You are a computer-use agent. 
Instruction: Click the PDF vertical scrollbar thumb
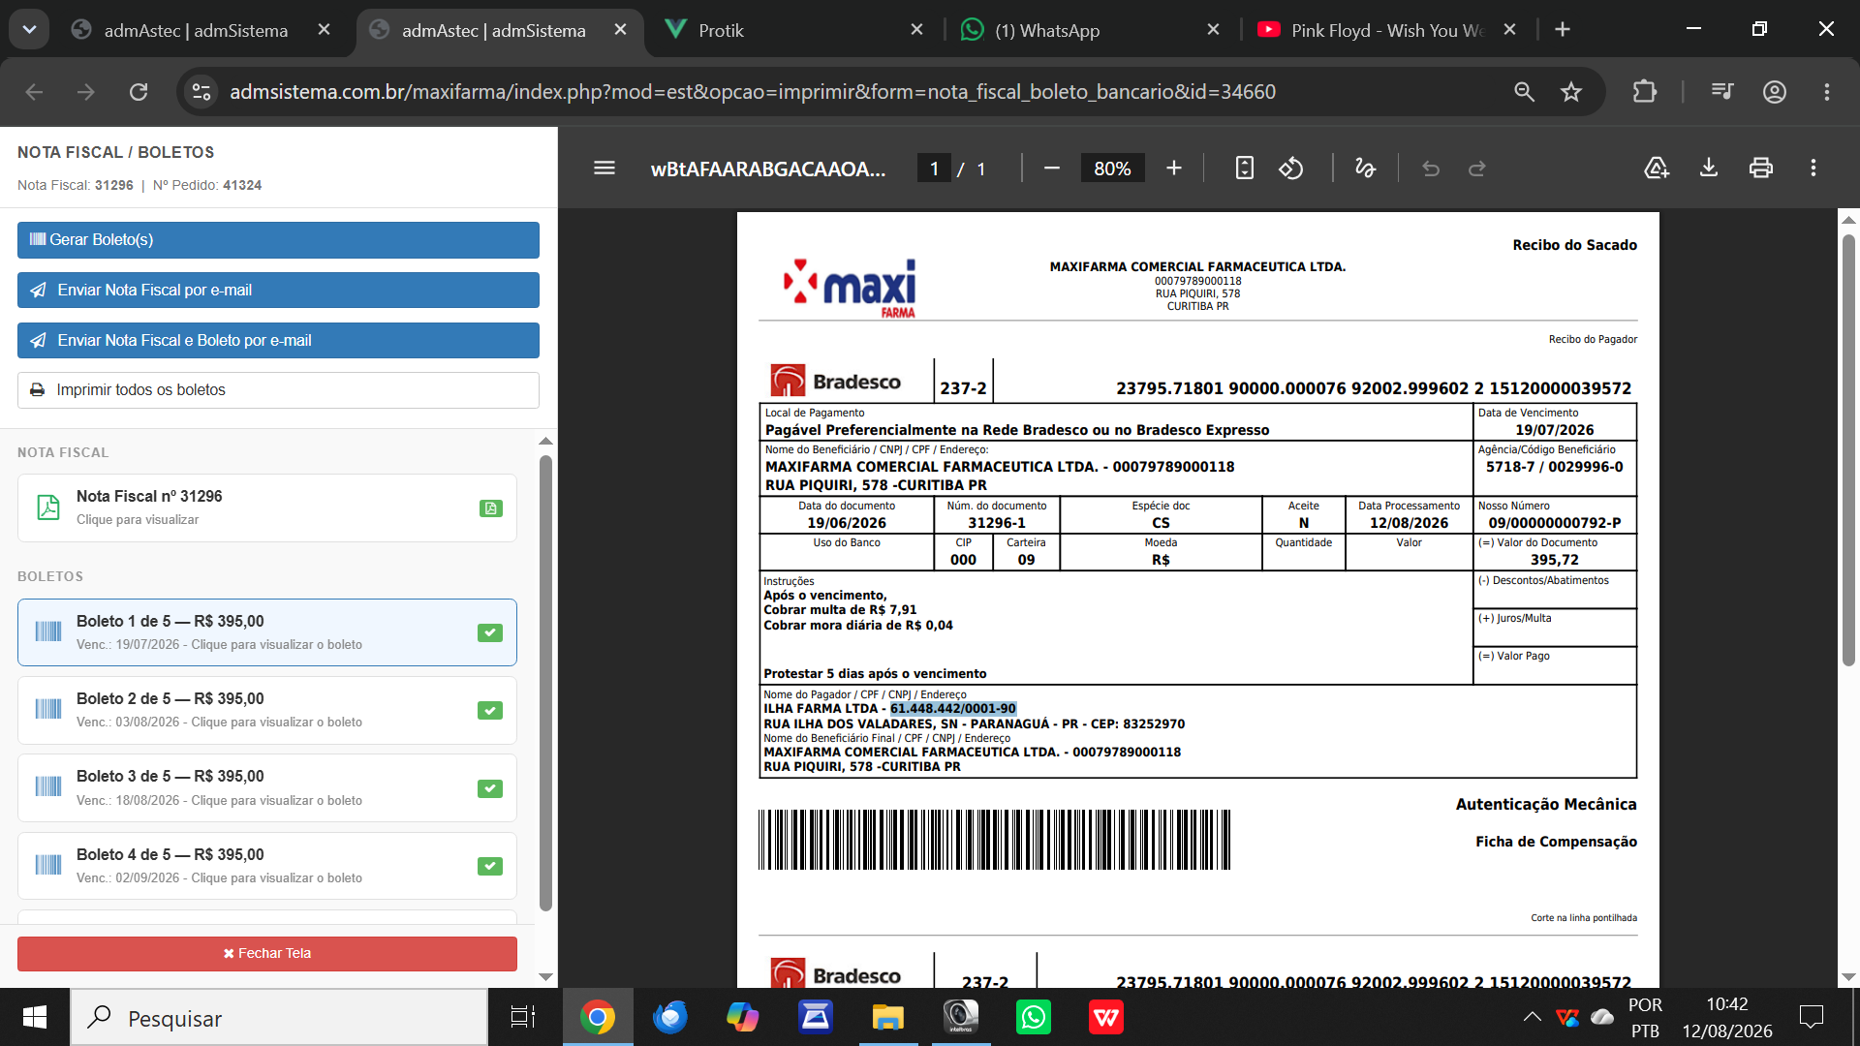point(1848,450)
